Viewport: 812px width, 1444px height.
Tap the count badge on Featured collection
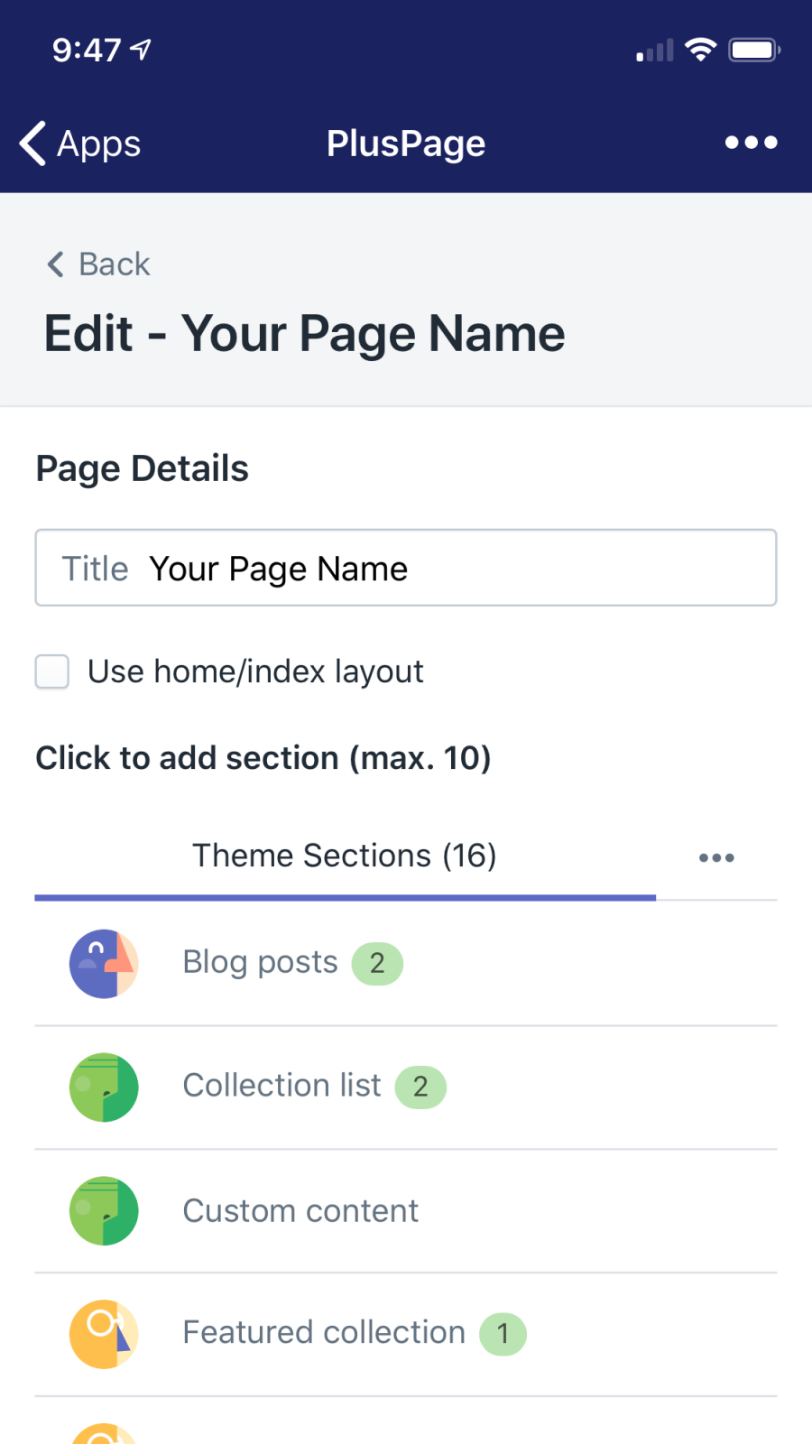pyautogui.click(x=503, y=1334)
